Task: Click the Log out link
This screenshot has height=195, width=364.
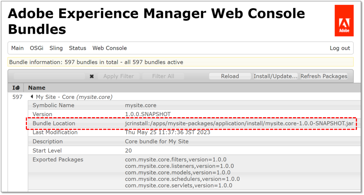Action: coord(340,48)
